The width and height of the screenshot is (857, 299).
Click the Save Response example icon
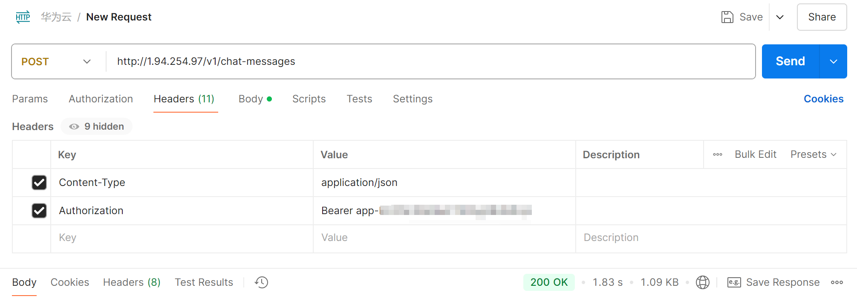(734, 282)
